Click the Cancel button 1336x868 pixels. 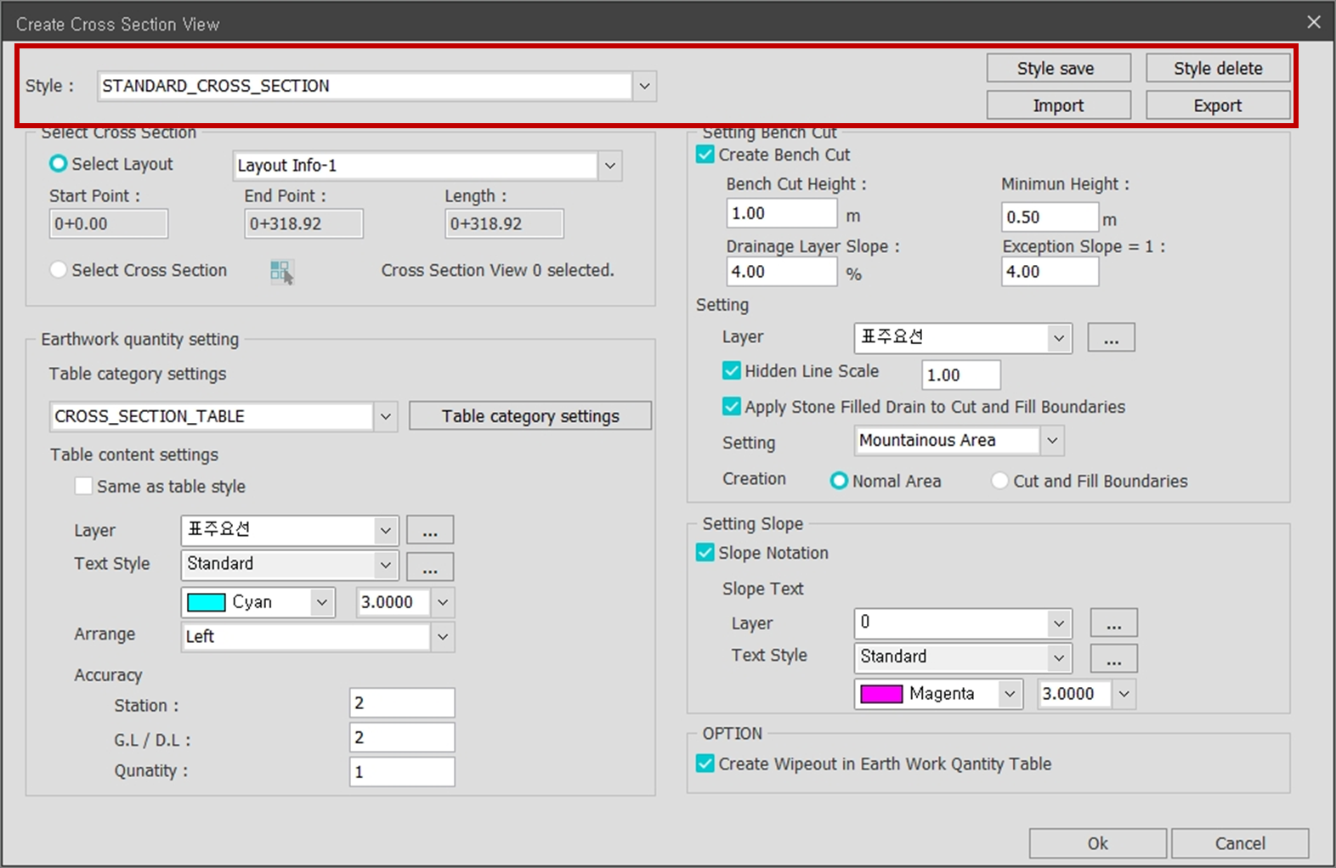pyautogui.click(x=1240, y=843)
